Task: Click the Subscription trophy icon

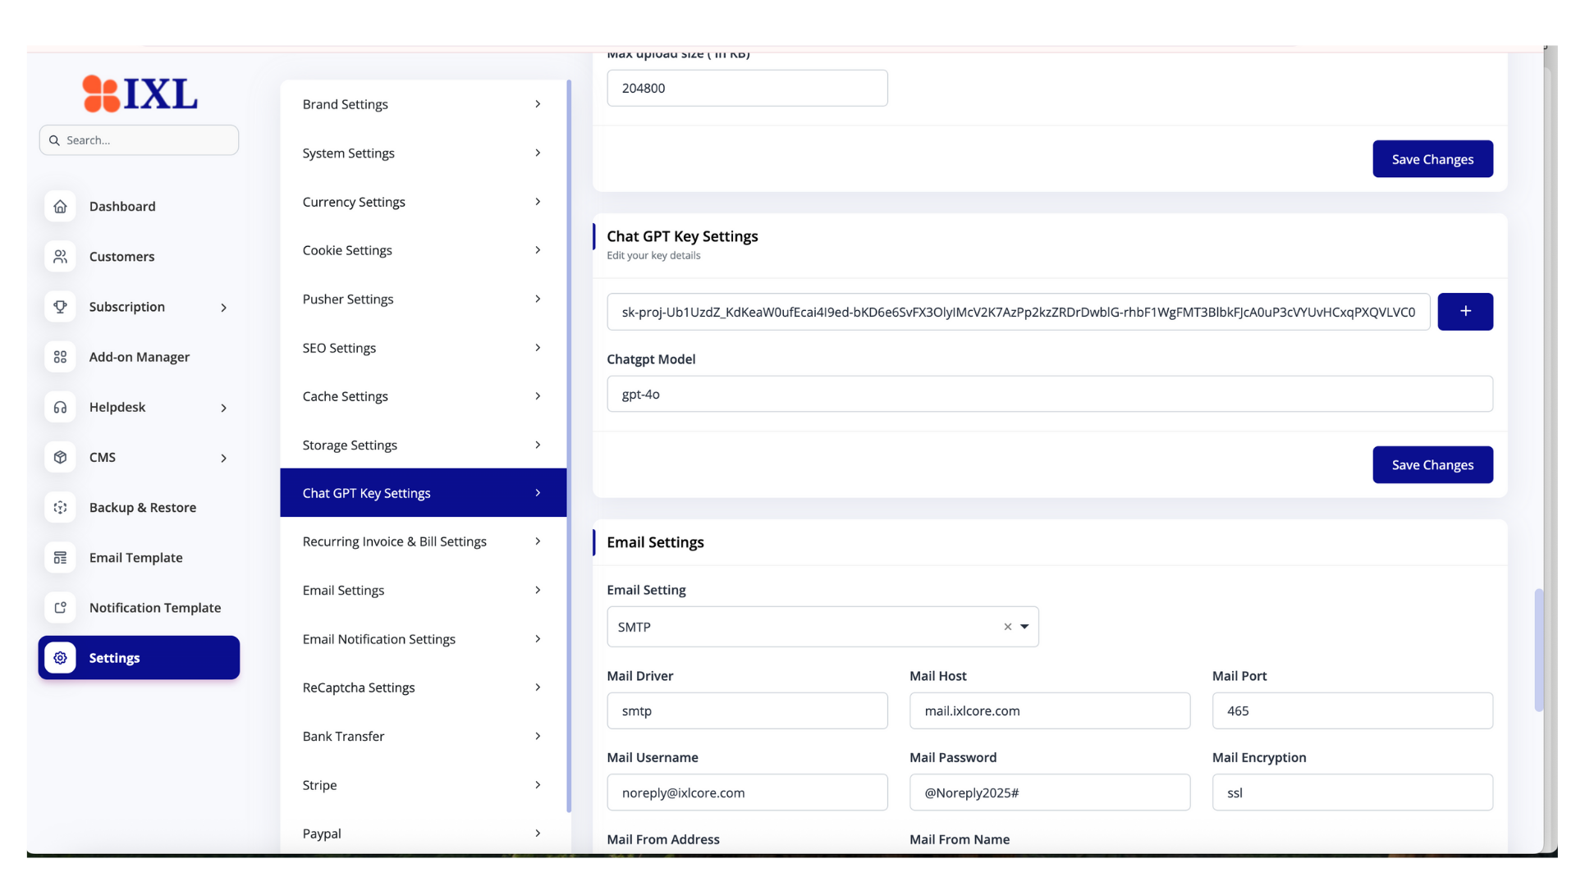Action: tap(60, 307)
